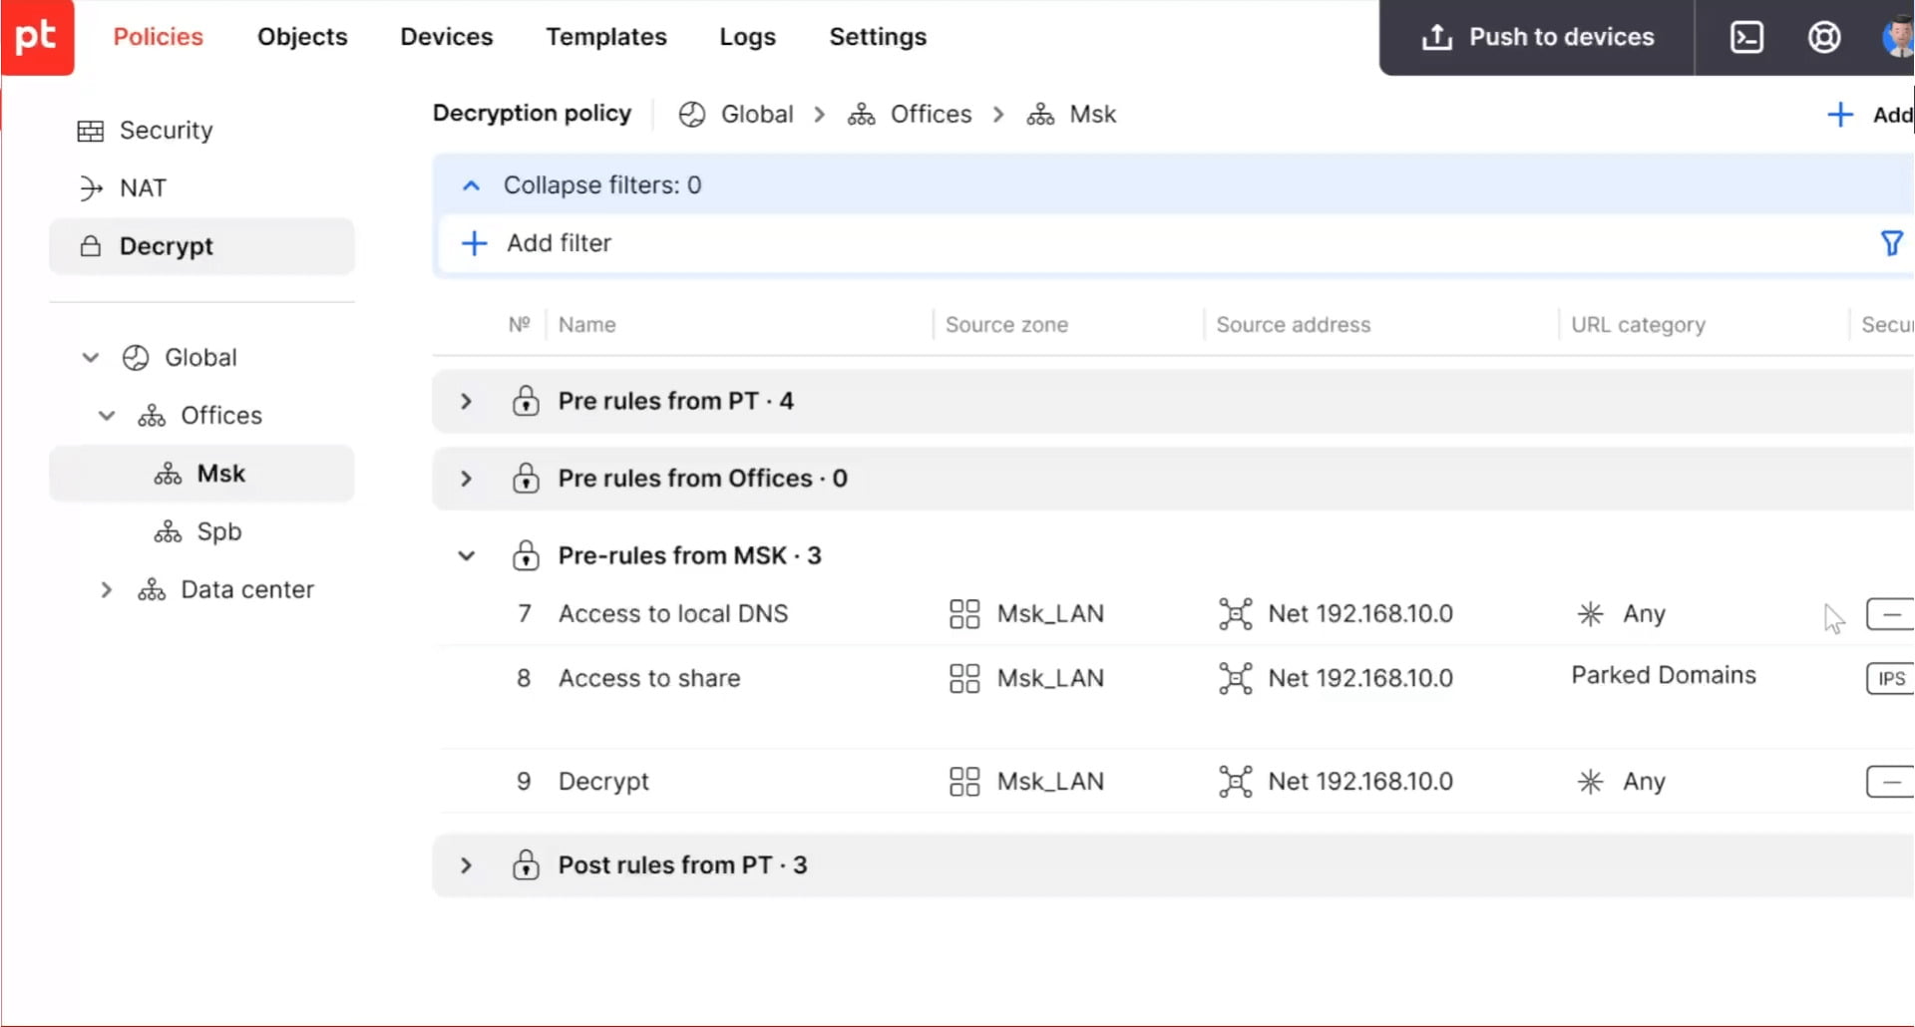
Task: Click the user avatar icon
Action: point(1898,37)
